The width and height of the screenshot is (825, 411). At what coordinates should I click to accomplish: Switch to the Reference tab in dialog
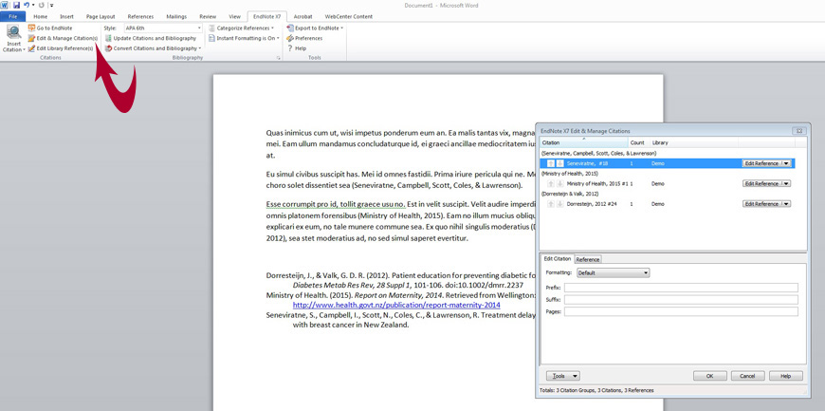[x=587, y=259]
